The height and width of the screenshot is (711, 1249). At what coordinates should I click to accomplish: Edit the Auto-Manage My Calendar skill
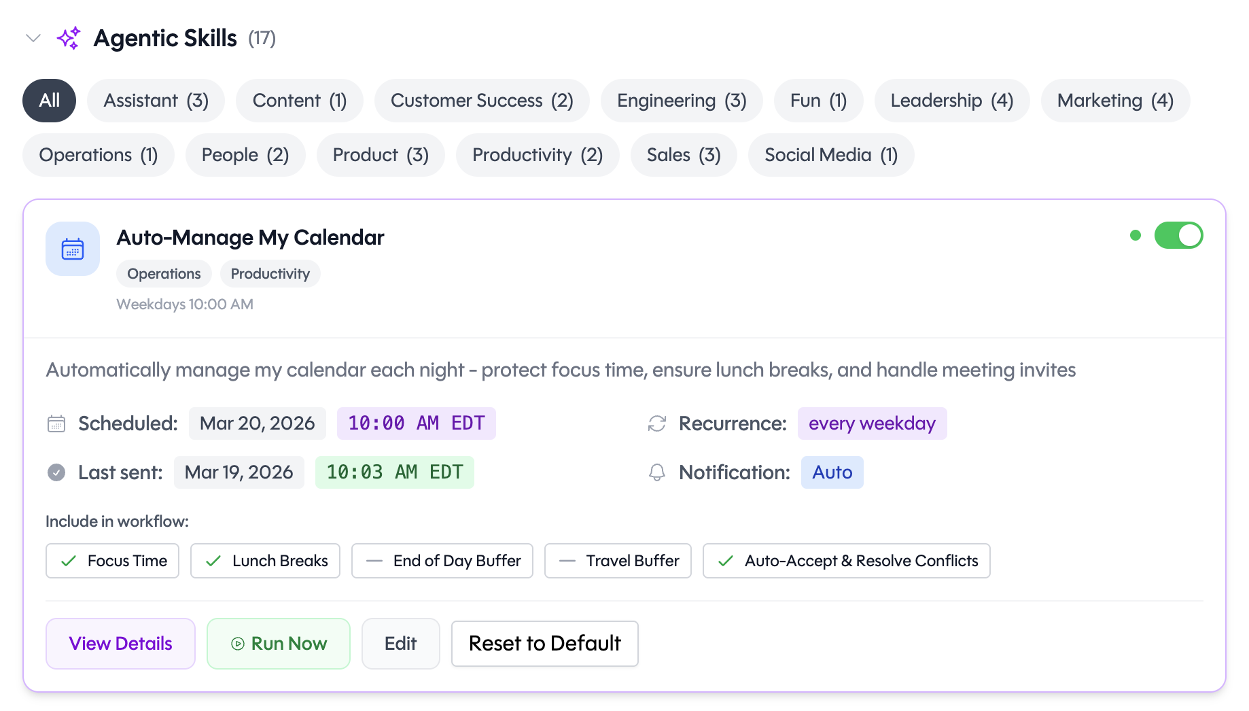tap(400, 643)
